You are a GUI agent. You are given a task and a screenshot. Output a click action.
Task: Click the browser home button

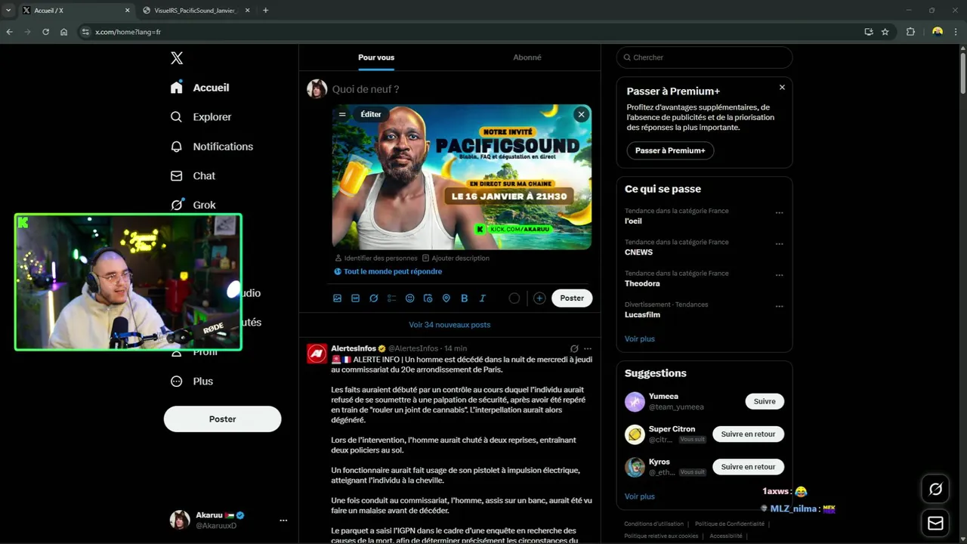(63, 32)
